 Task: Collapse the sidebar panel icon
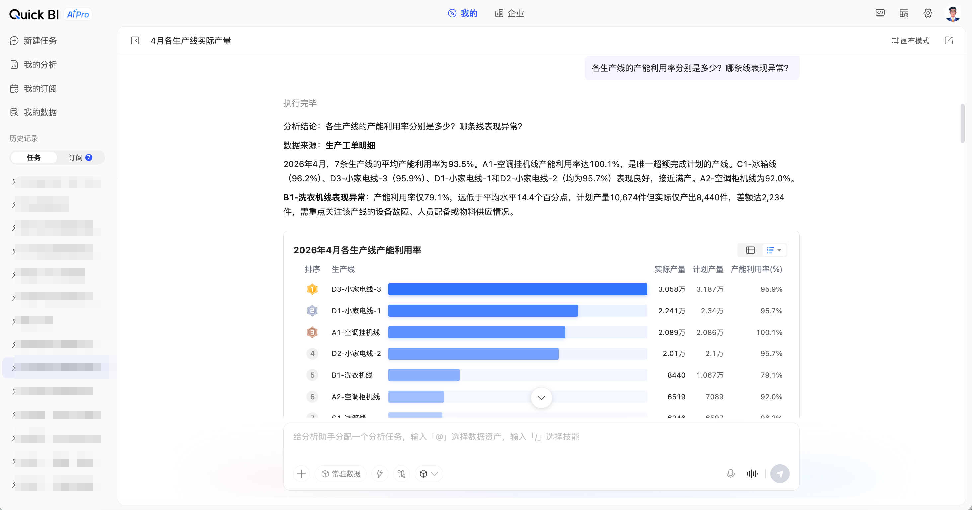click(x=135, y=41)
